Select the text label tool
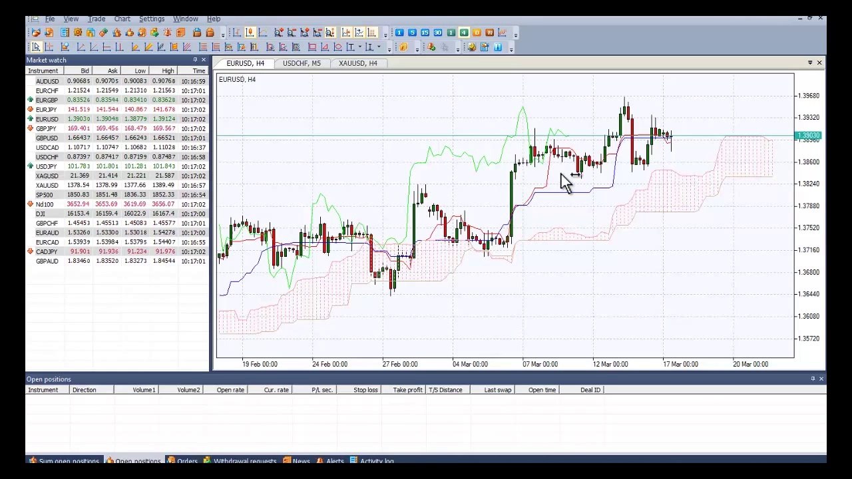Image resolution: width=852 pixels, height=479 pixels. tap(350, 47)
